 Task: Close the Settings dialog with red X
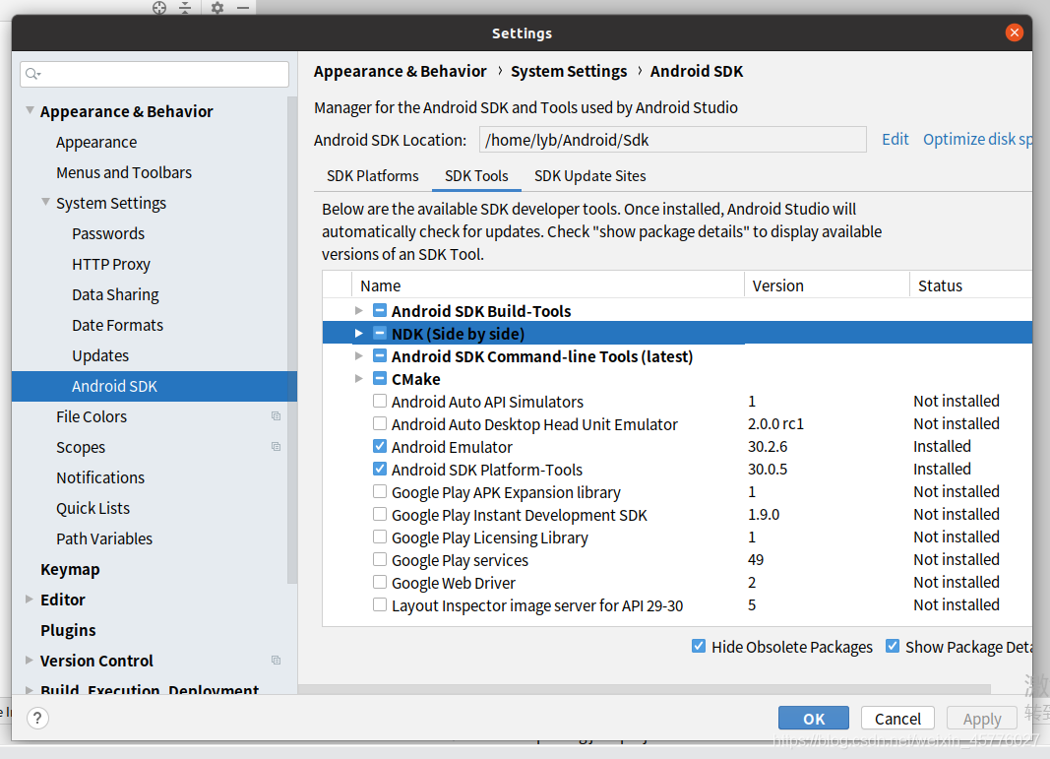tap(1015, 32)
